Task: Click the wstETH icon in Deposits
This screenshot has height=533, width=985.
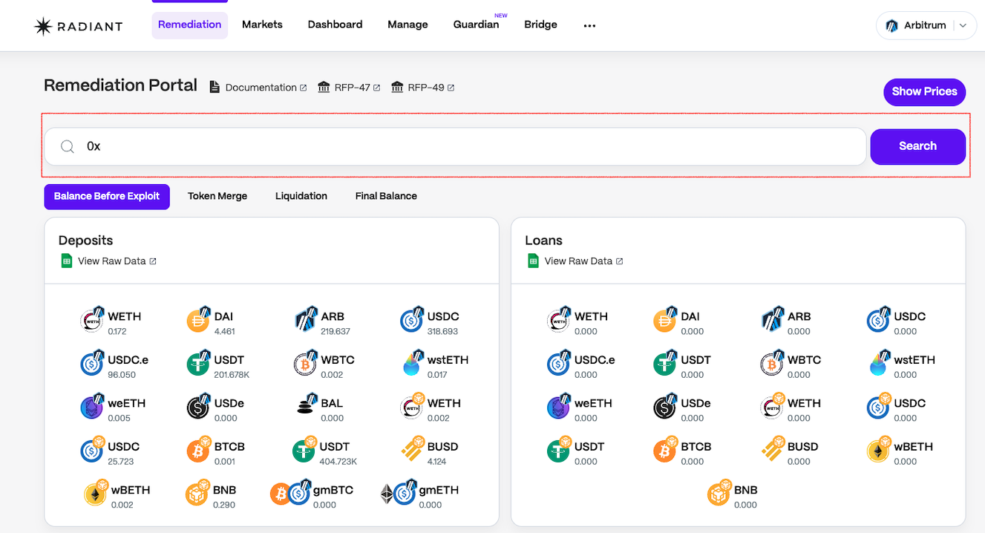Action: pyautogui.click(x=412, y=364)
